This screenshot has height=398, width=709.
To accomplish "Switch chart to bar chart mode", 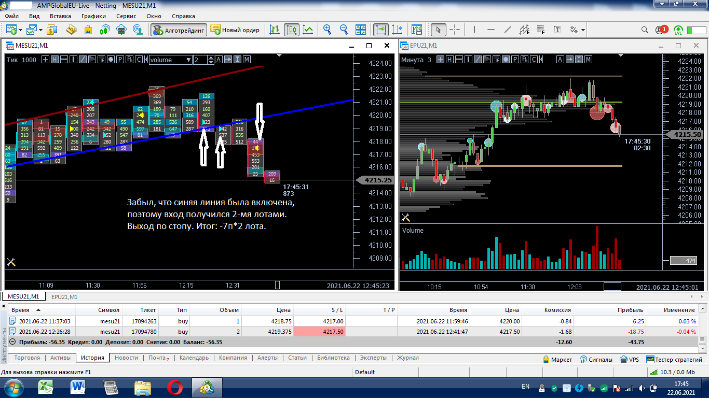I will point(275,30).
